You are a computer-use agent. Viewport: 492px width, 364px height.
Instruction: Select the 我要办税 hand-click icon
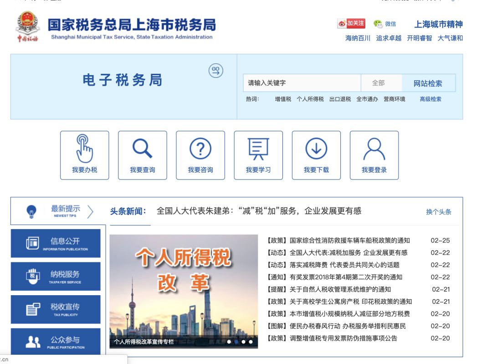[x=85, y=148]
